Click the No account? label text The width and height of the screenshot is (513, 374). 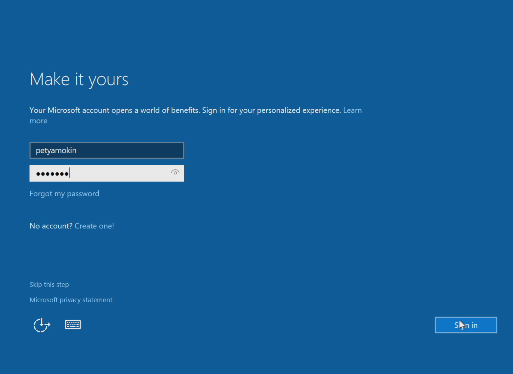pyautogui.click(x=51, y=226)
